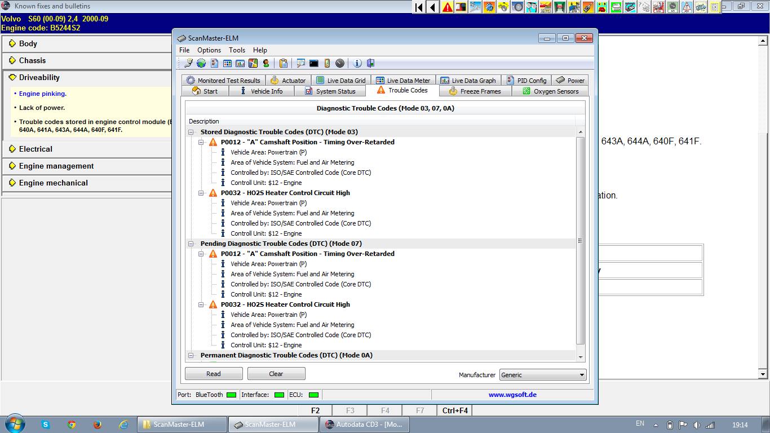Go to first page using Autodata arrow
This screenshot has height=433, width=770.
coord(419,7)
